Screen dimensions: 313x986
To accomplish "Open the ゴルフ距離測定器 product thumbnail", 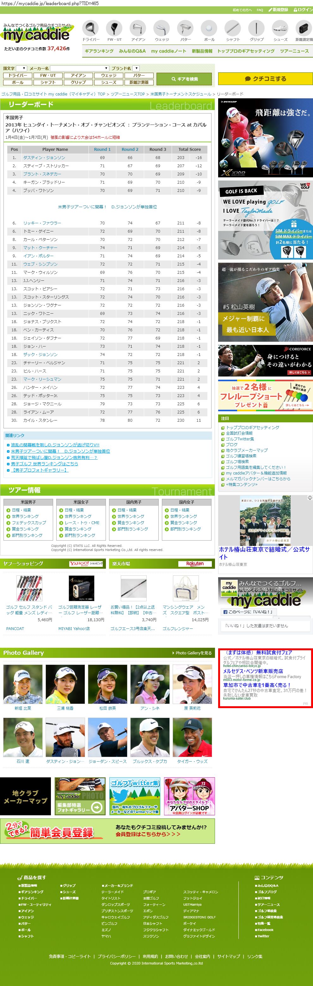I will tap(82, 588).
